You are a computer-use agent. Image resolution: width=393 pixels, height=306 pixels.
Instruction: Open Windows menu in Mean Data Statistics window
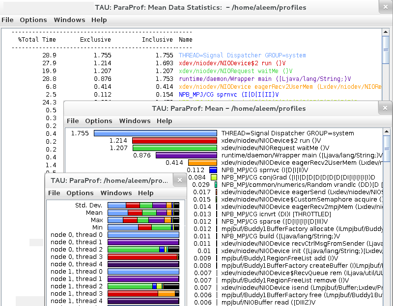click(69, 20)
